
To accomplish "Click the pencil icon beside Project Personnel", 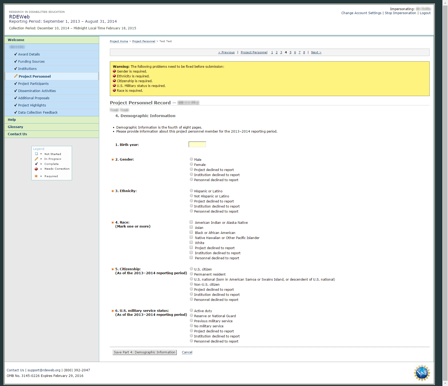I will click(x=16, y=76).
